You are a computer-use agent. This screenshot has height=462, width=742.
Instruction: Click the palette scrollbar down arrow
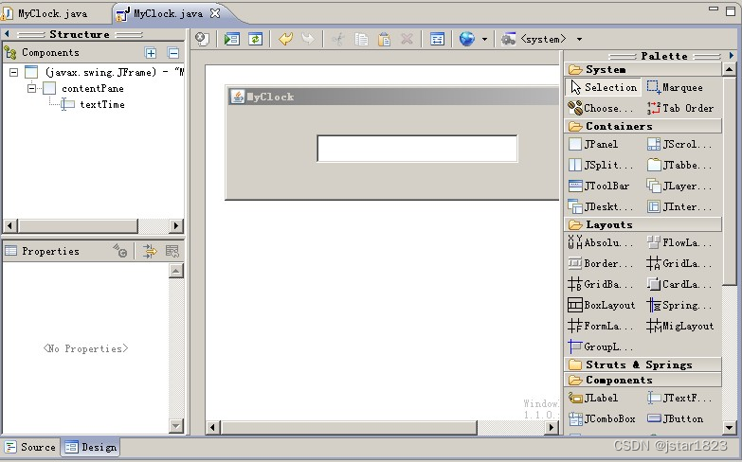730,428
